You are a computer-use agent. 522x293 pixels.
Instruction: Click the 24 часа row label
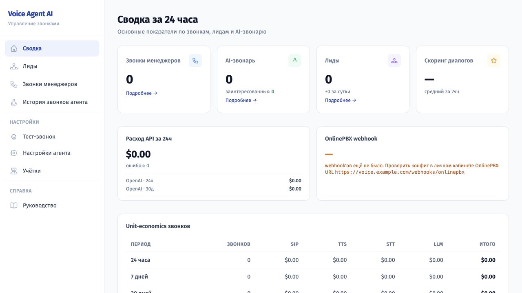click(140, 260)
